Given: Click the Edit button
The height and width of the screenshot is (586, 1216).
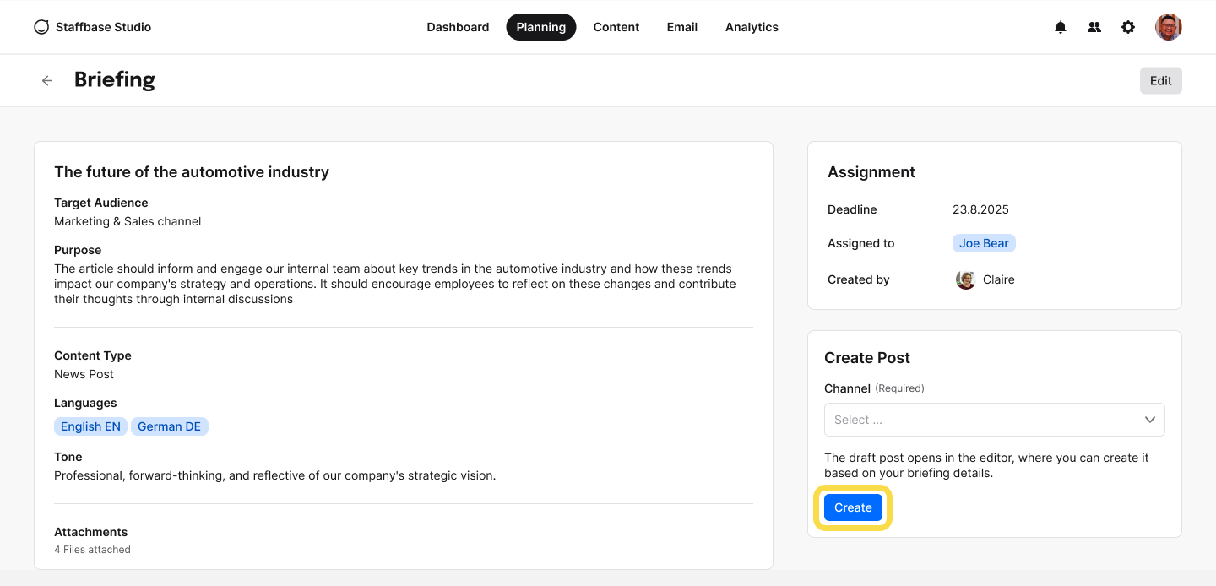Looking at the screenshot, I should [x=1161, y=80].
